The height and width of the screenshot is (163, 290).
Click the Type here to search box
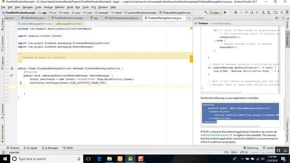(x=46, y=159)
